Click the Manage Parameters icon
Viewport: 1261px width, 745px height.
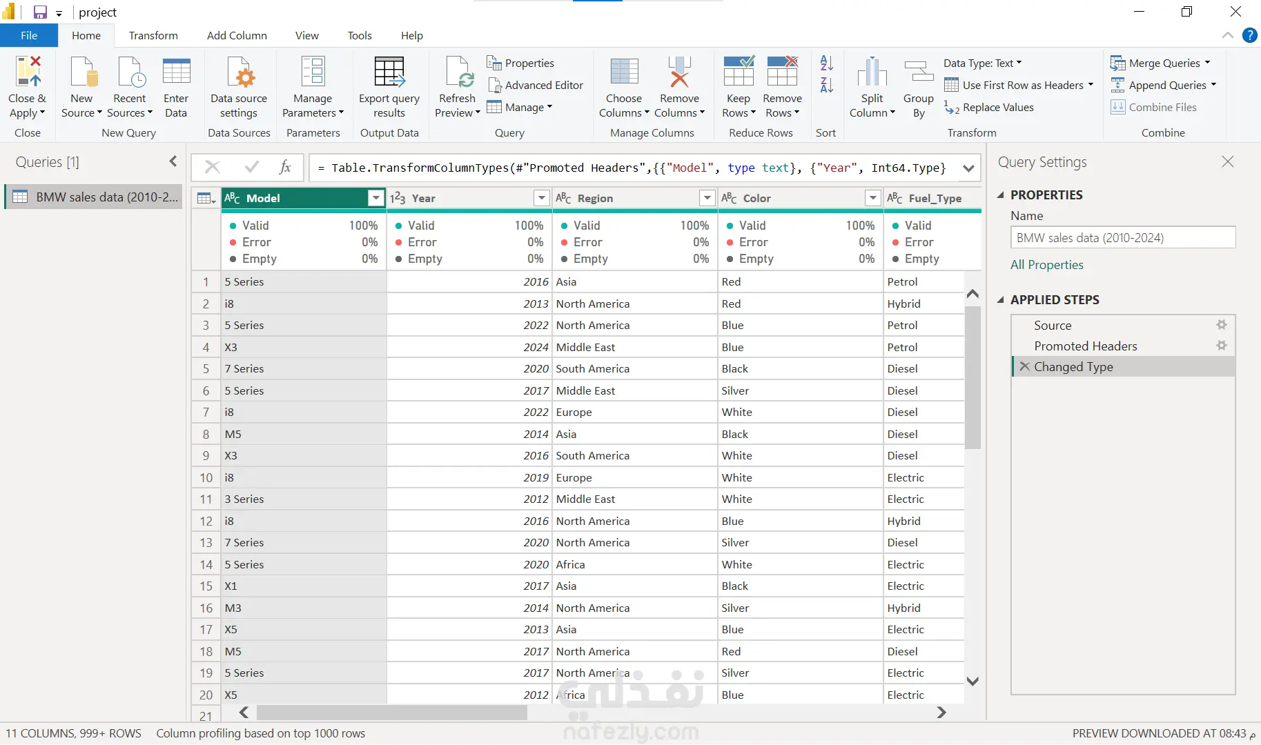[x=313, y=72]
